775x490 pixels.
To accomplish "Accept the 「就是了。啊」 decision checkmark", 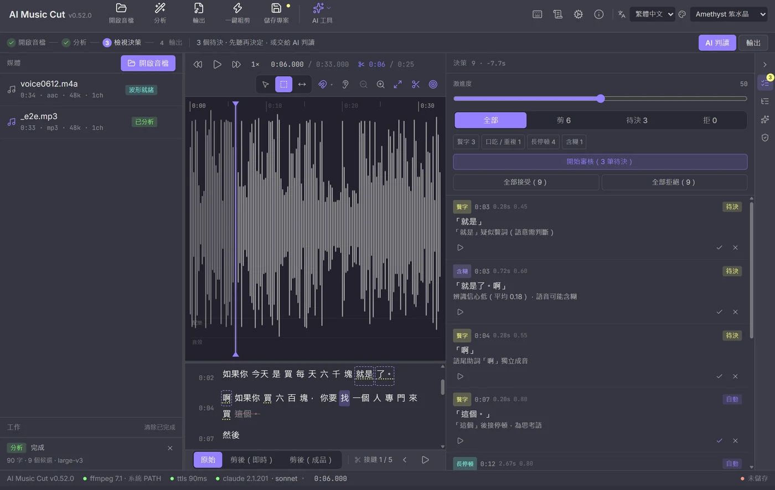I will 719,312.
